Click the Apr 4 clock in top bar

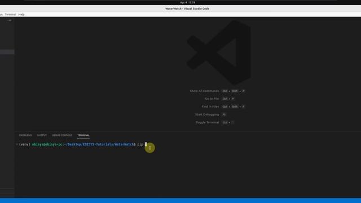187,2
